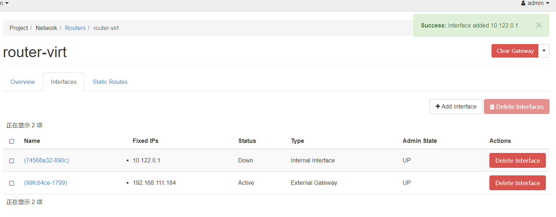Image resolution: width=556 pixels, height=217 pixels.
Task: Dismiss the success notification with the X icon
Action: point(539,25)
